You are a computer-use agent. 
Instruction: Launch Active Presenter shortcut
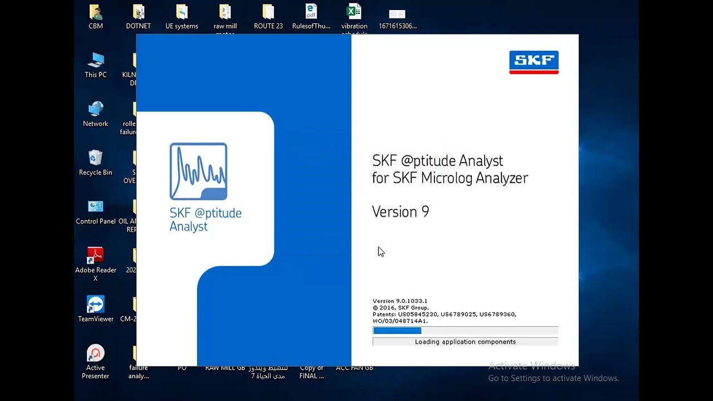[x=96, y=362]
